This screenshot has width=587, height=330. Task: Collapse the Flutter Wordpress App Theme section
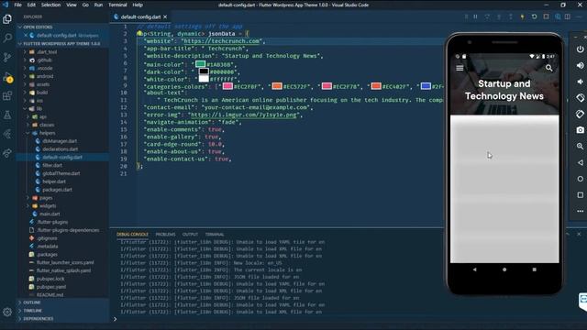(x=62, y=43)
